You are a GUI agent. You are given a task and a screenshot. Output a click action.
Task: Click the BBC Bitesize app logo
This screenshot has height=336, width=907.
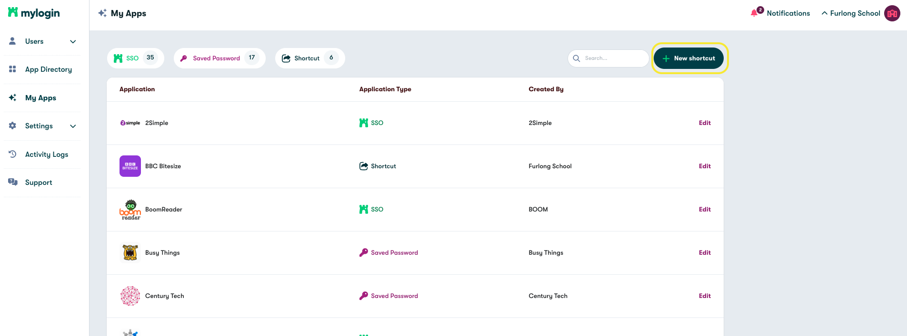pyautogui.click(x=130, y=166)
